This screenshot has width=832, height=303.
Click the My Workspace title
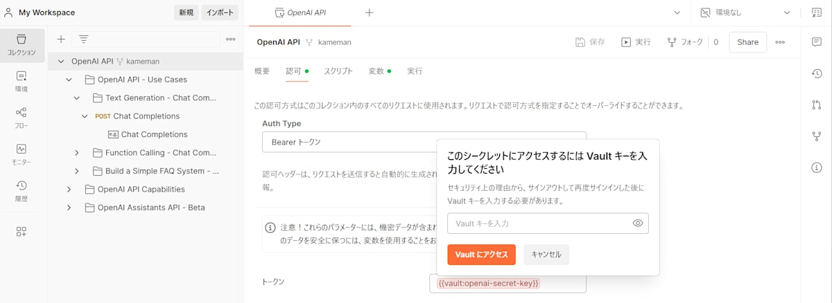pyautogui.click(x=46, y=12)
